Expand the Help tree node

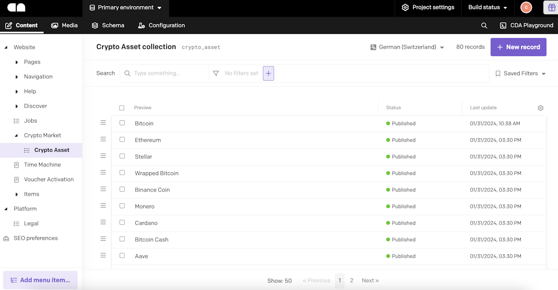click(17, 91)
